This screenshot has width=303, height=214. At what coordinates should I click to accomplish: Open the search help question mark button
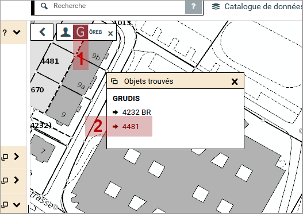point(193,6)
